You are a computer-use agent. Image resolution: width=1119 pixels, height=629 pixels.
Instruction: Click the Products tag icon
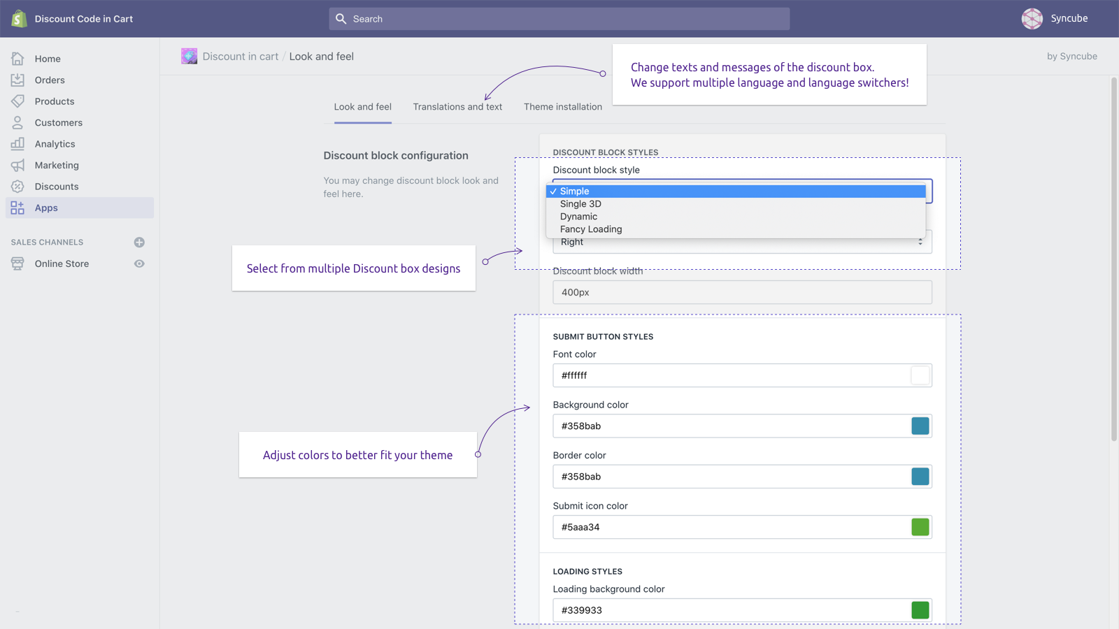click(x=17, y=101)
